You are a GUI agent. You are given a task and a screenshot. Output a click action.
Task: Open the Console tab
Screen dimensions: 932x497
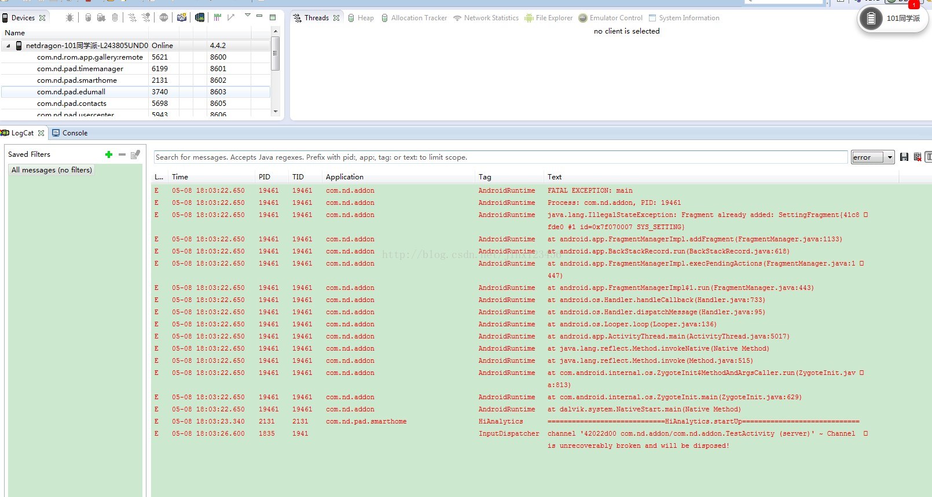click(69, 133)
